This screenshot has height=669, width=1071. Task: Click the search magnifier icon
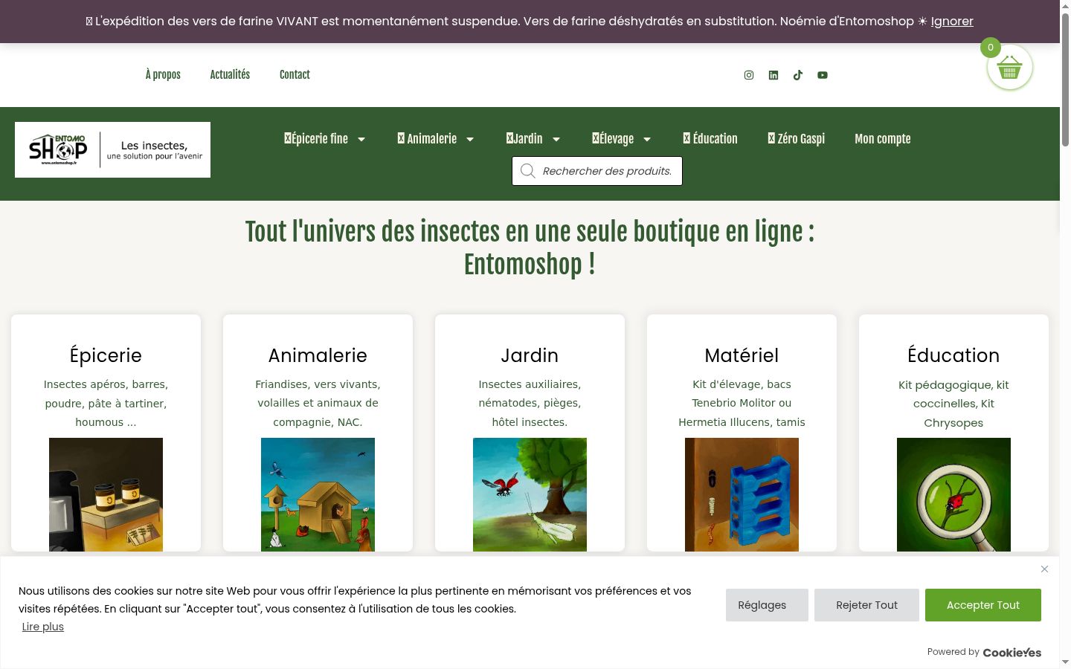tap(528, 171)
